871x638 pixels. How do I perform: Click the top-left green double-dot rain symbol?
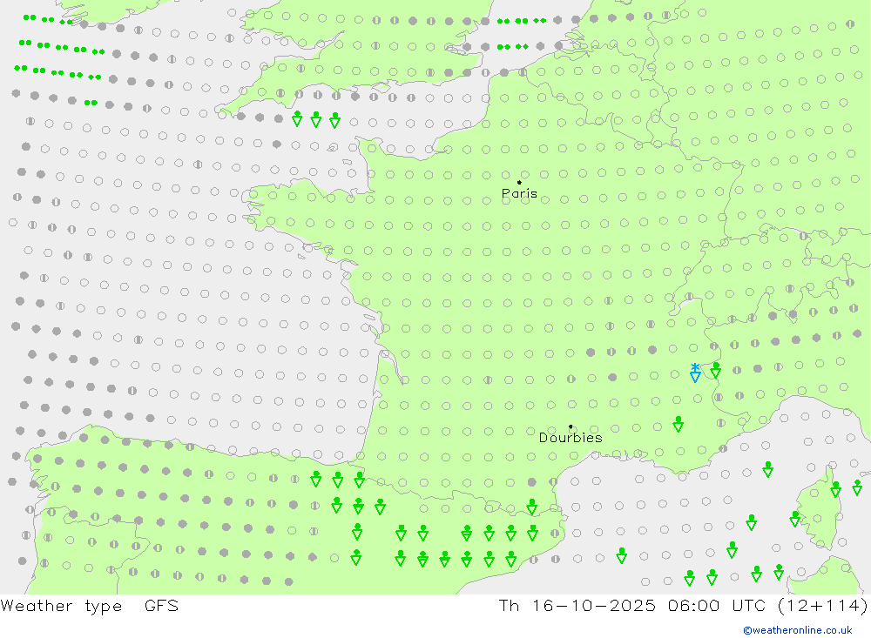[x=30, y=17]
